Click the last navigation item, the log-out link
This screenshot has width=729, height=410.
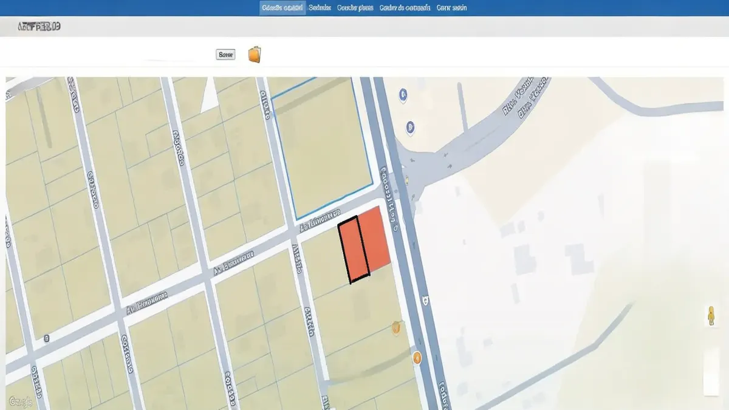(x=452, y=8)
